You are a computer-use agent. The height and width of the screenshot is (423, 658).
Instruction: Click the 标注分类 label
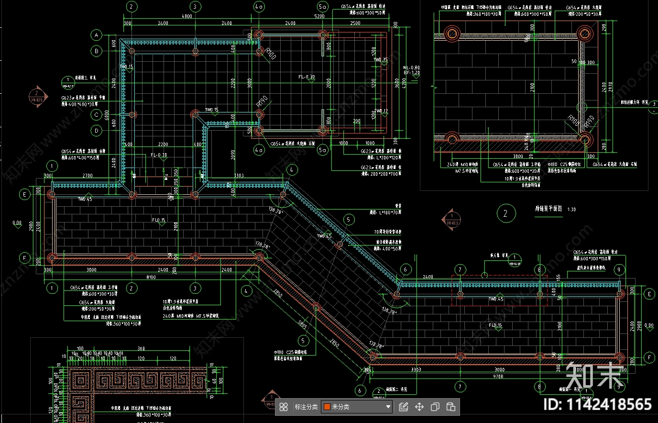306,407
